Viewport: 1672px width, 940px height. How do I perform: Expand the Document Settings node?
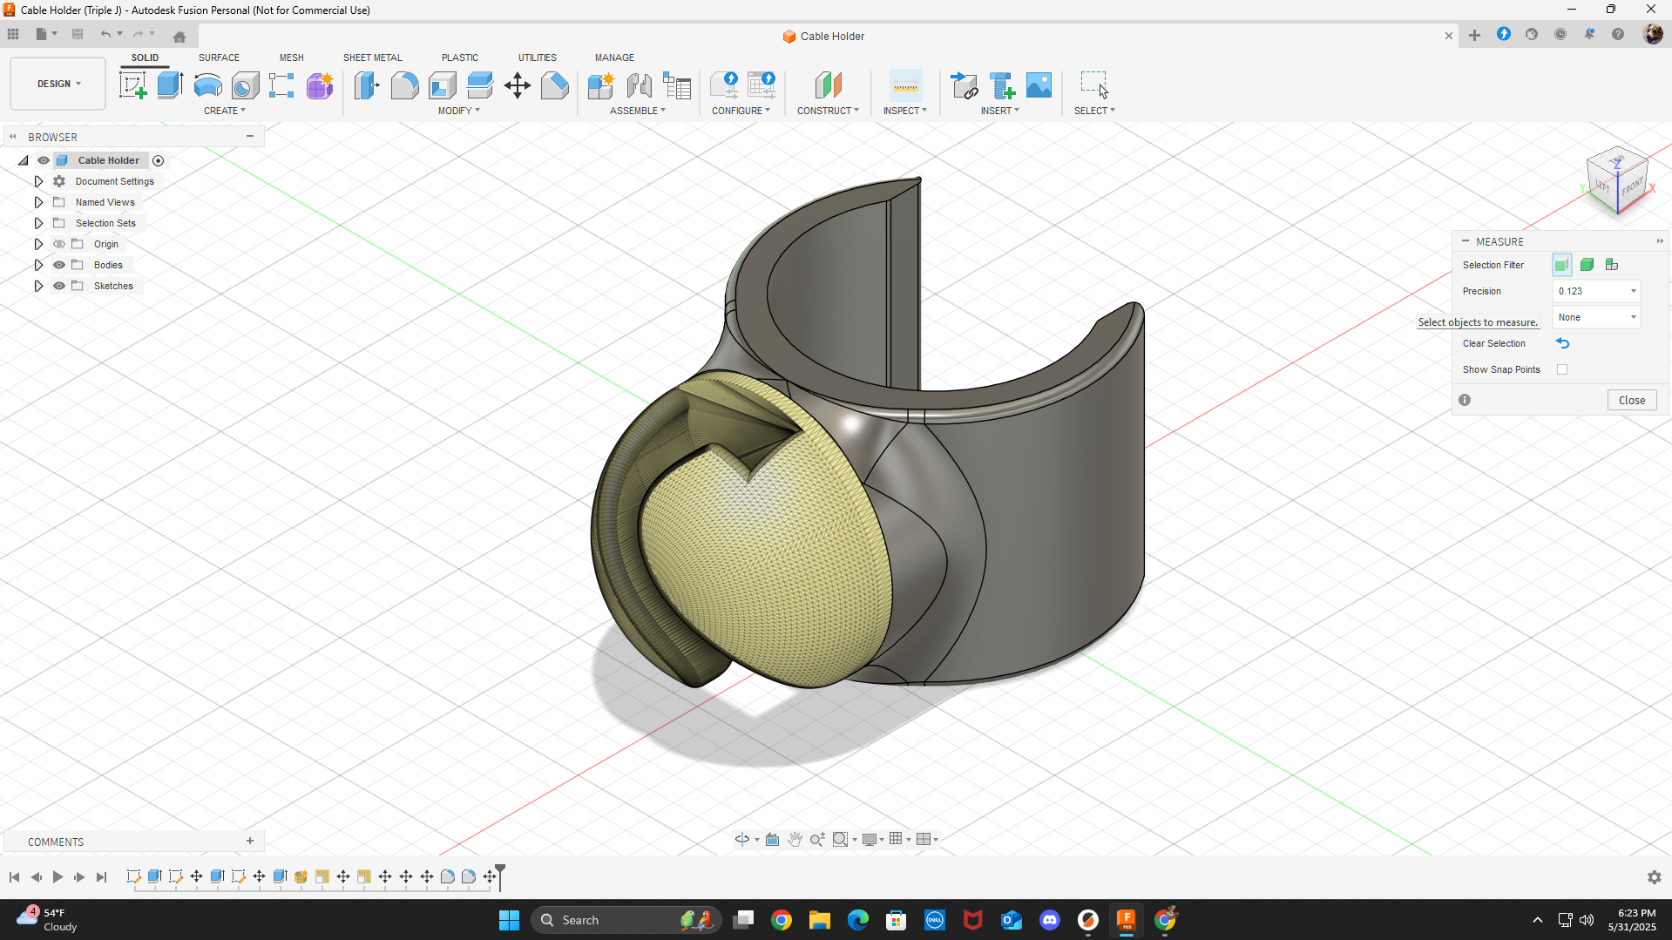pos(38,181)
